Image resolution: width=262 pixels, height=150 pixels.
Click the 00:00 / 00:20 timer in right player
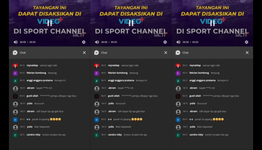pos(190,42)
